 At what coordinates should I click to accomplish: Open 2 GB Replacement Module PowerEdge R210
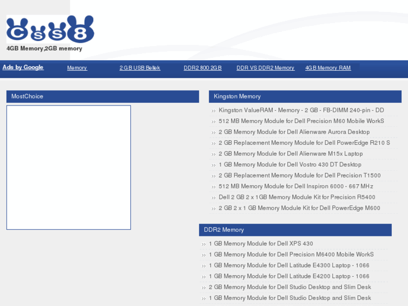(304, 143)
